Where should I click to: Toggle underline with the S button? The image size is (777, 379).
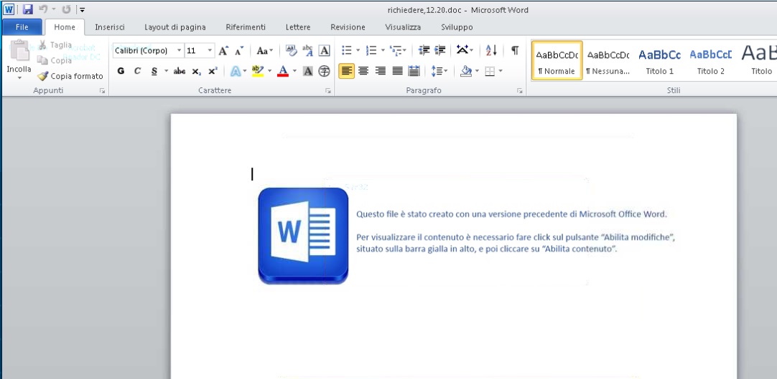(x=154, y=71)
